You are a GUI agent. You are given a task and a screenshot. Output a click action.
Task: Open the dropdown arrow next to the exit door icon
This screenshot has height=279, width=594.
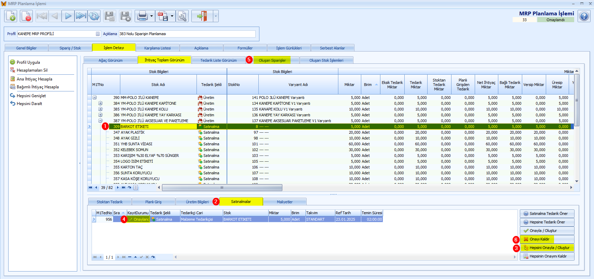216,16
